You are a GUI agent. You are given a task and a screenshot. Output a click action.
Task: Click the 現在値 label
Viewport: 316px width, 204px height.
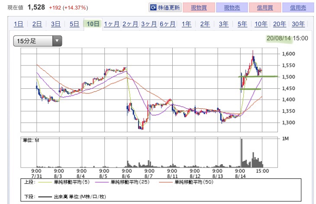[x=15, y=8]
